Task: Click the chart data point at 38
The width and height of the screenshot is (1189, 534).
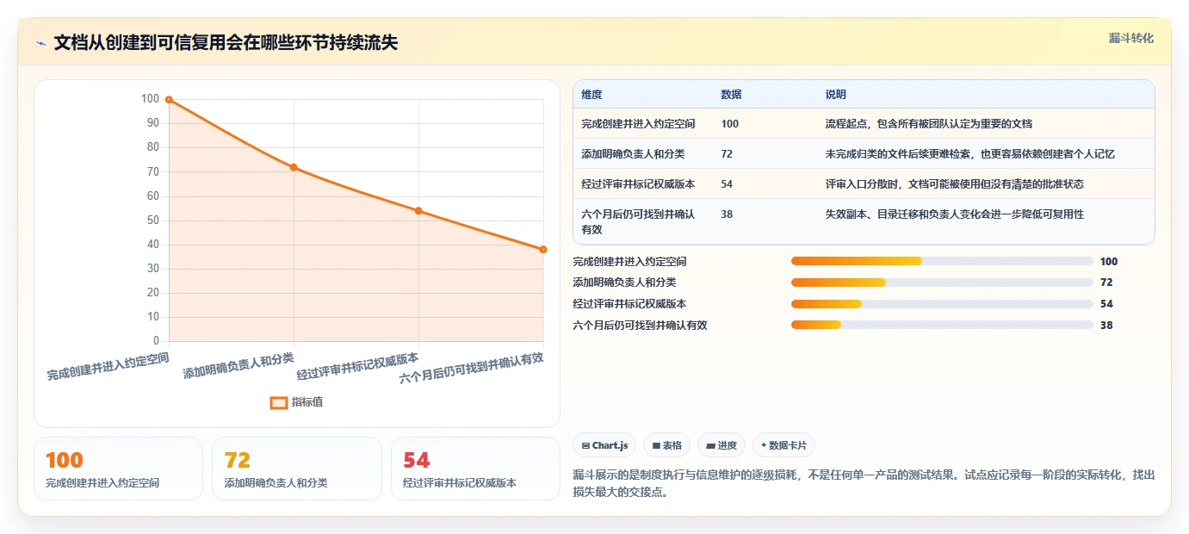Action: pos(543,250)
